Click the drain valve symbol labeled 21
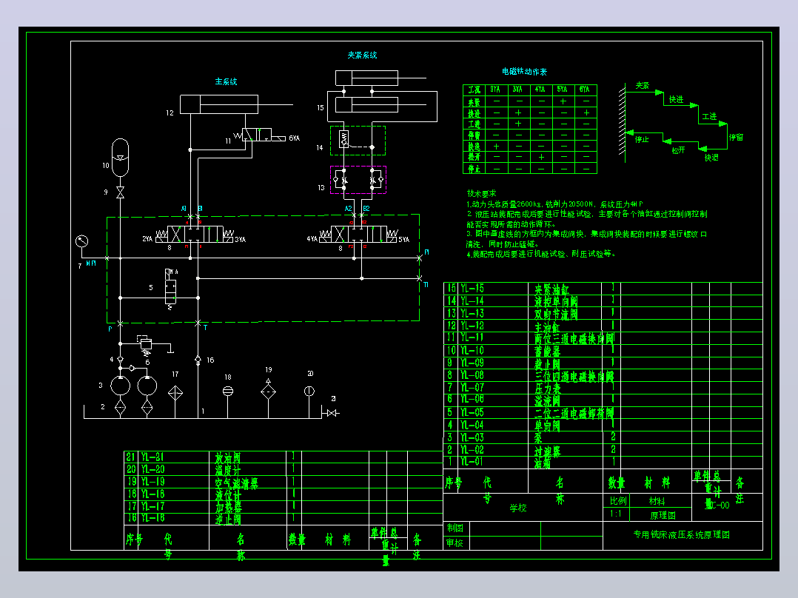 point(333,413)
